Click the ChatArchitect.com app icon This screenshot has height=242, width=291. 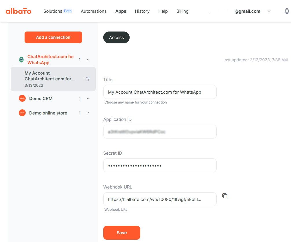21,60
